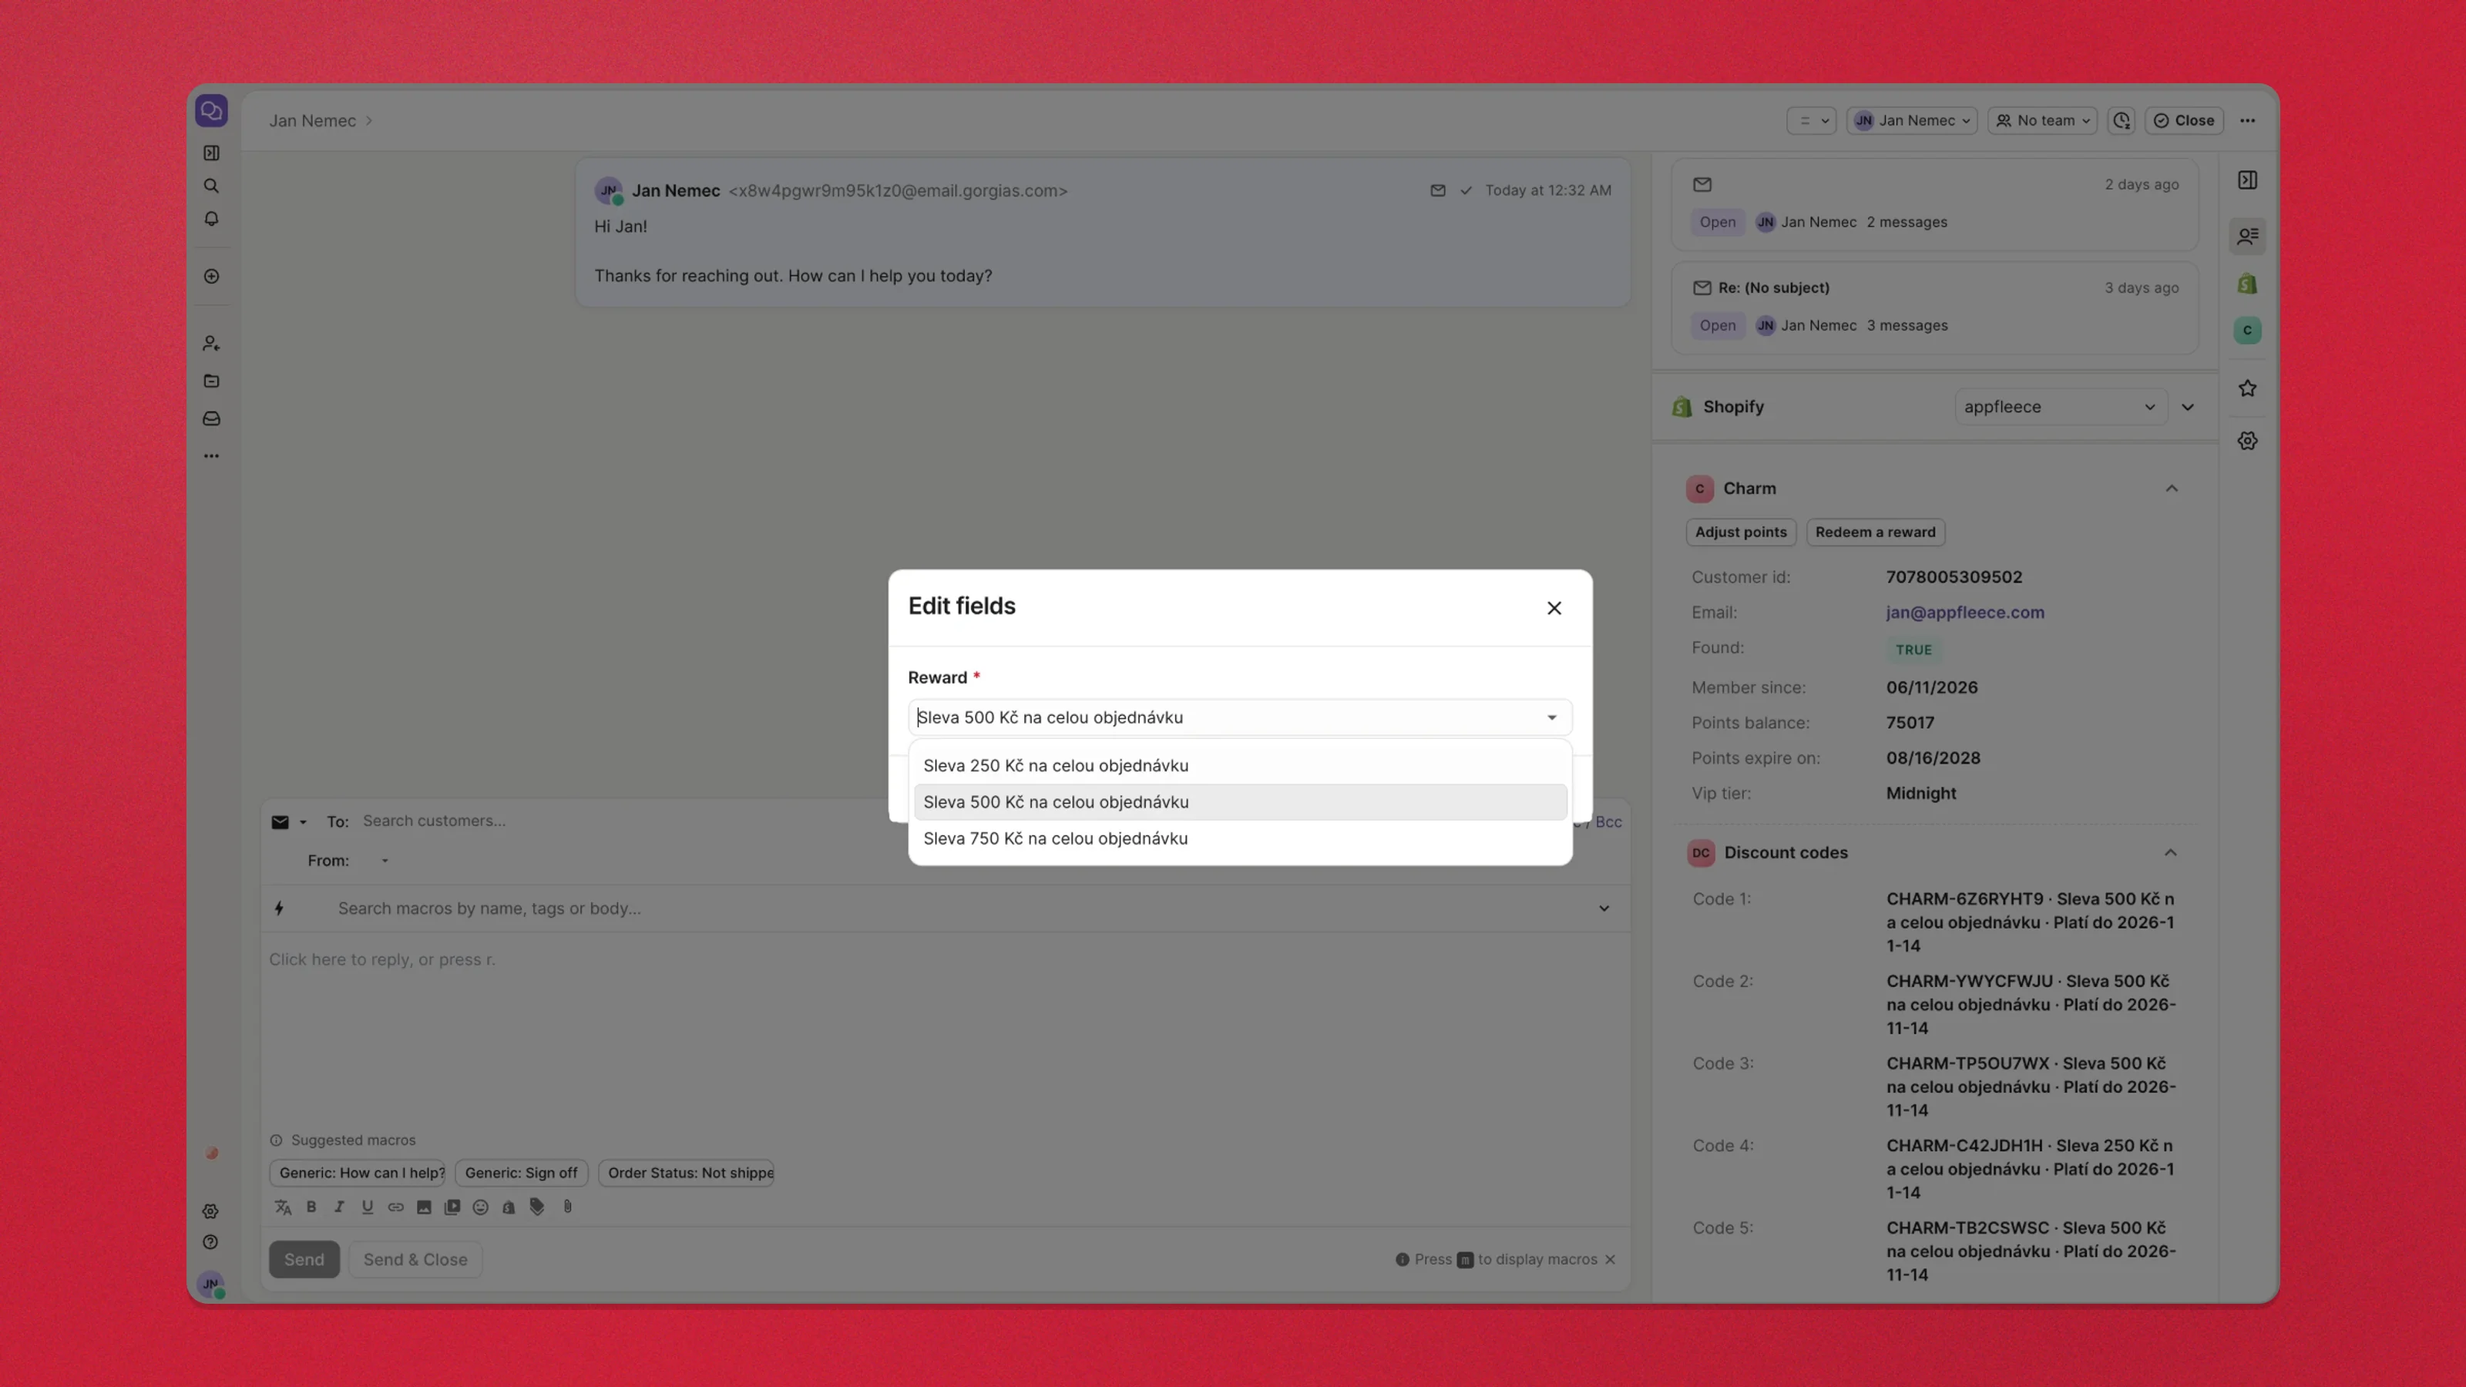Open the Reward dropdown arrow

click(x=1552, y=718)
